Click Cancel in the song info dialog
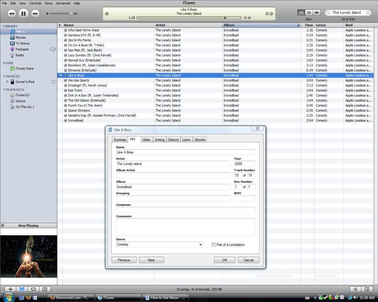 point(248,260)
